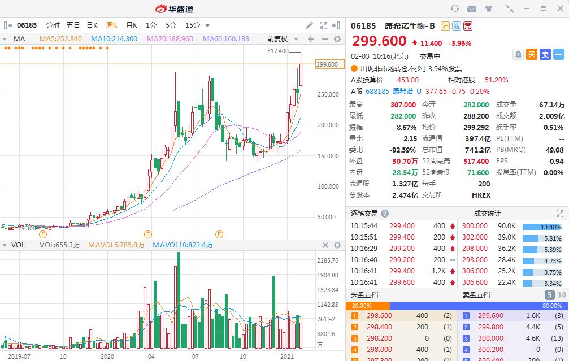Screen dimensions: 569x361
Task: Click the 沽 short-selling tag
Action: [445, 26]
